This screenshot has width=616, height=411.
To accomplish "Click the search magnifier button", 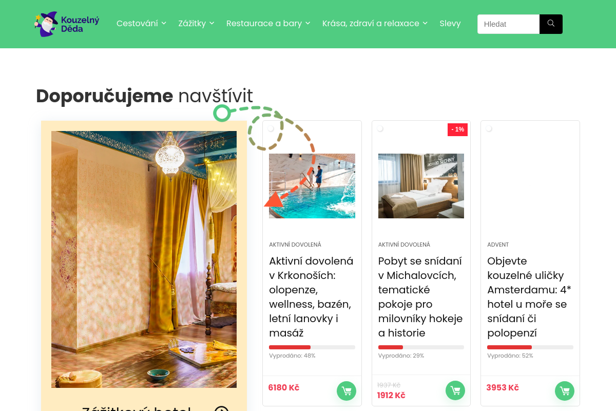I will 551,24.
